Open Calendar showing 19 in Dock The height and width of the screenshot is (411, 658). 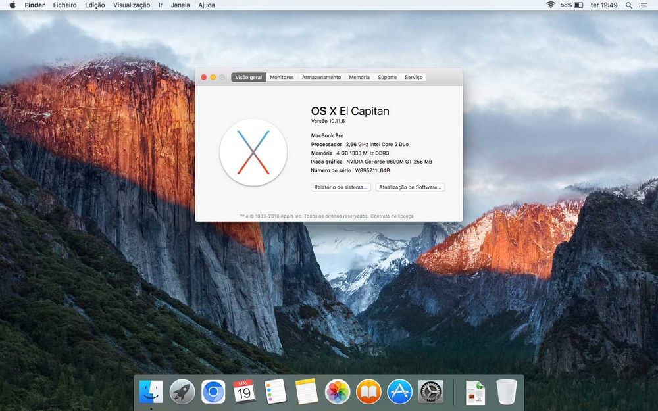244,392
